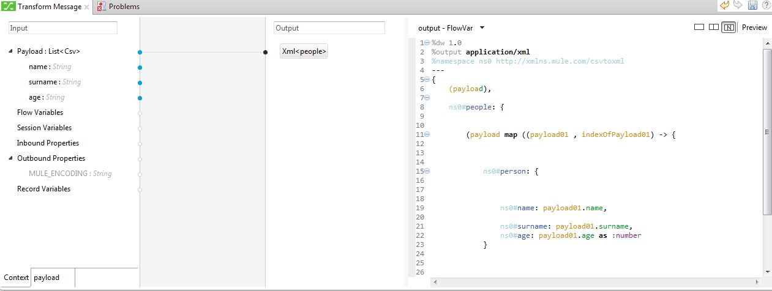Click the Input search field
The image size is (772, 291).
pyautogui.click(x=62, y=28)
